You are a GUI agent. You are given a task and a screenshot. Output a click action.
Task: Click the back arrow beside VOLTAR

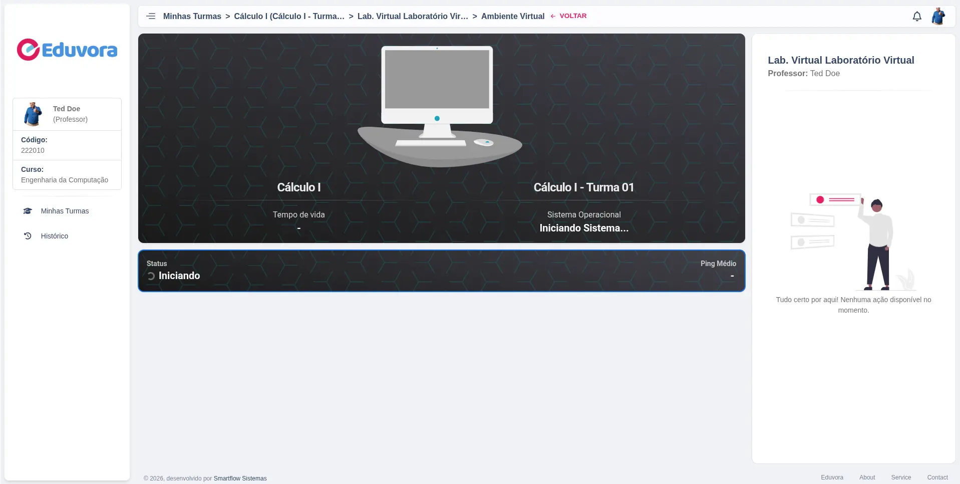click(553, 16)
